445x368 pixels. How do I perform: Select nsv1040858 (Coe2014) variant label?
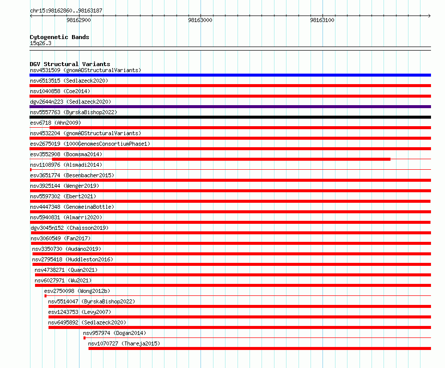click(60, 91)
